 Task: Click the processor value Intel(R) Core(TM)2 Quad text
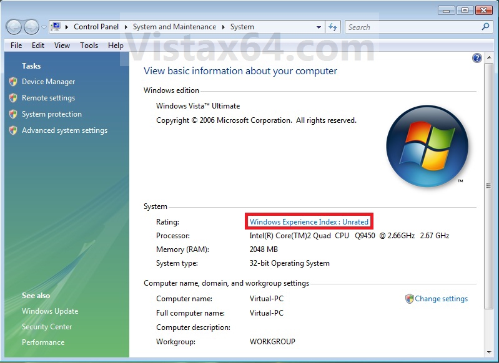tap(349, 236)
